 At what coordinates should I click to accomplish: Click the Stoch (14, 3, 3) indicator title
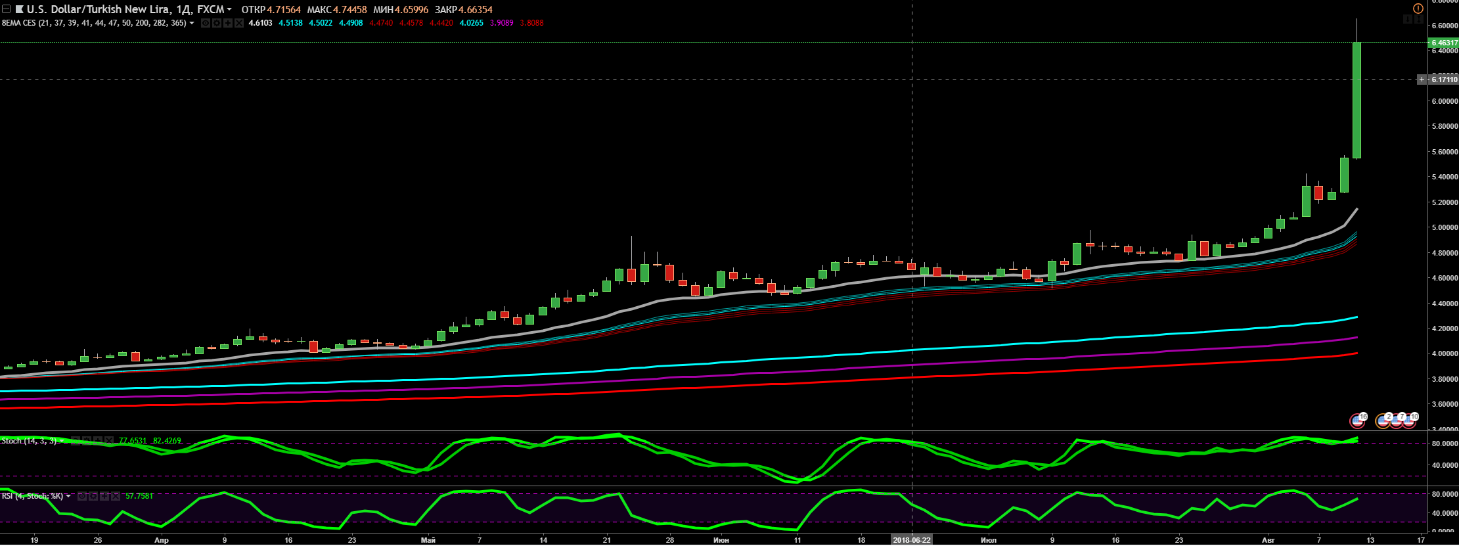tap(29, 441)
